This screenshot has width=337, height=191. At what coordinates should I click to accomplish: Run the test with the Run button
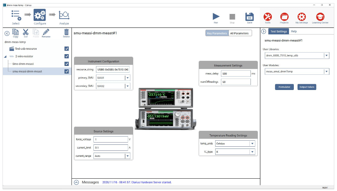(216, 17)
